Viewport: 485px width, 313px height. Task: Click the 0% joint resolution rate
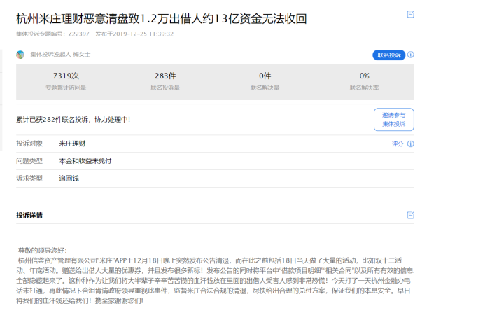364,76
